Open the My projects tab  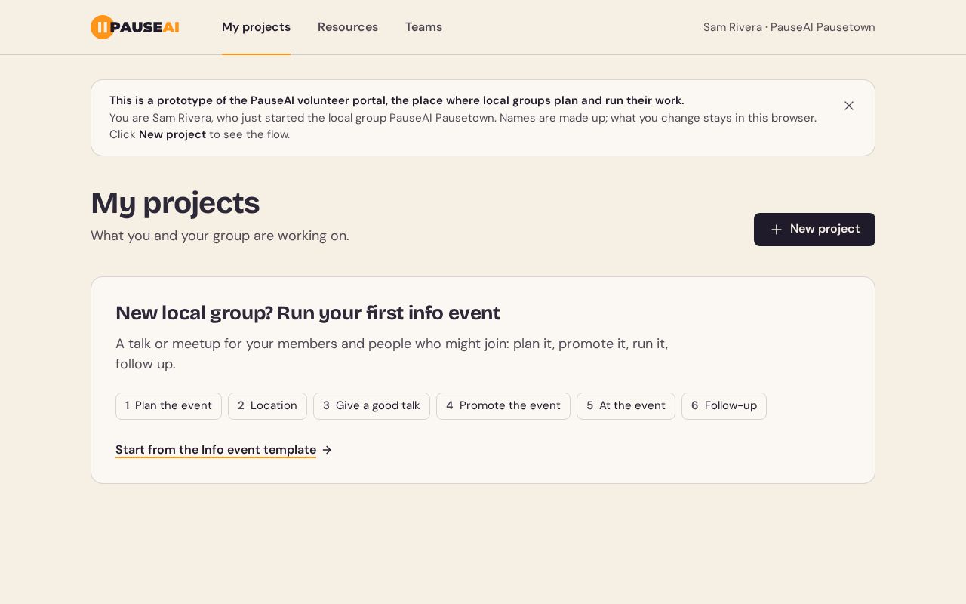pos(256,27)
